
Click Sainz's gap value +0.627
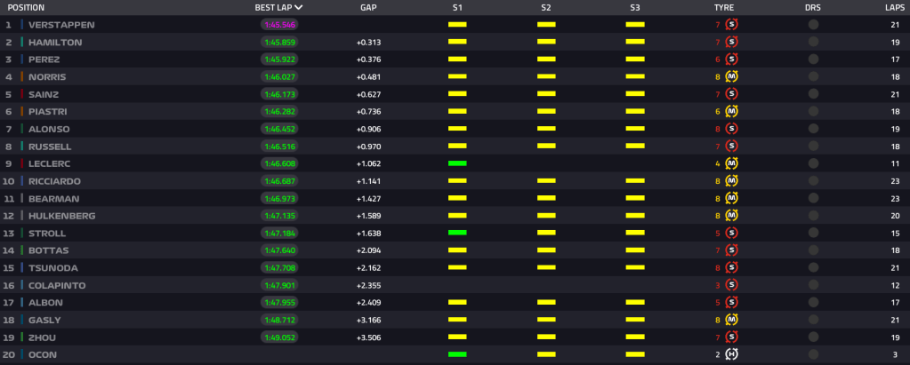[368, 94]
